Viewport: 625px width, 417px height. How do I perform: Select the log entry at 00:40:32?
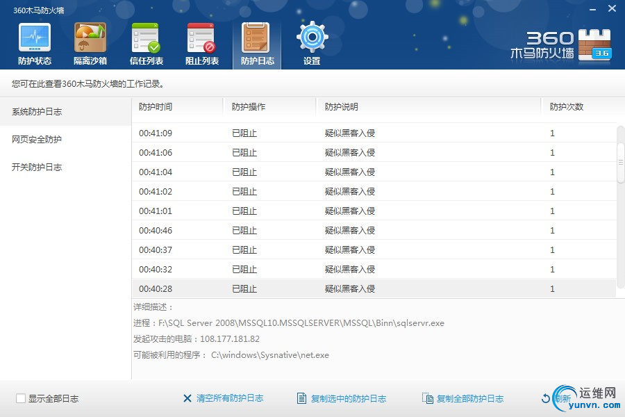point(374,270)
